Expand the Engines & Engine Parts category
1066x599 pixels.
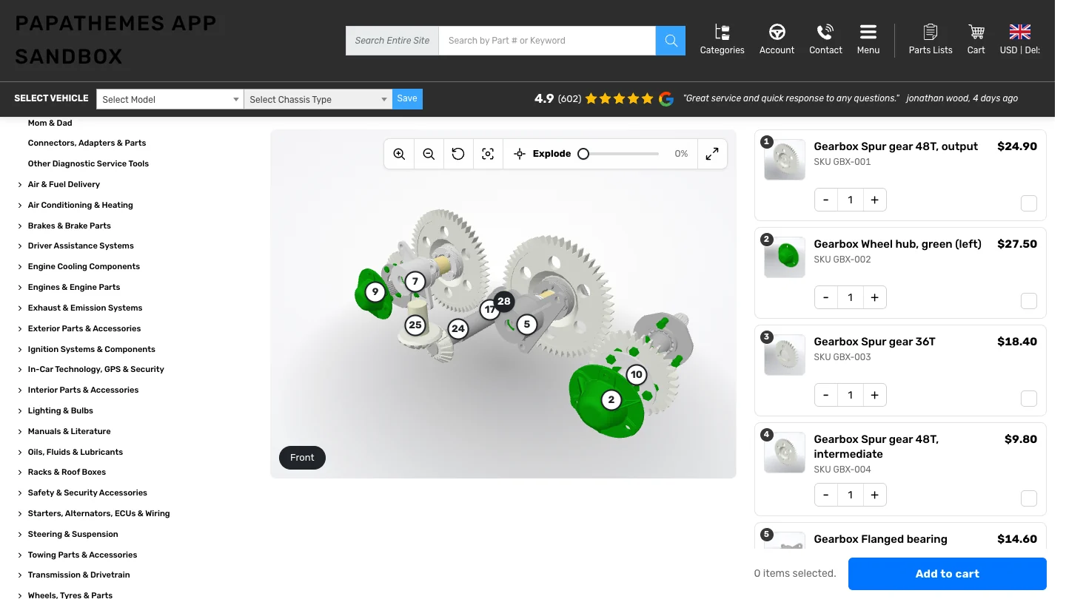[x=20, y=288]
